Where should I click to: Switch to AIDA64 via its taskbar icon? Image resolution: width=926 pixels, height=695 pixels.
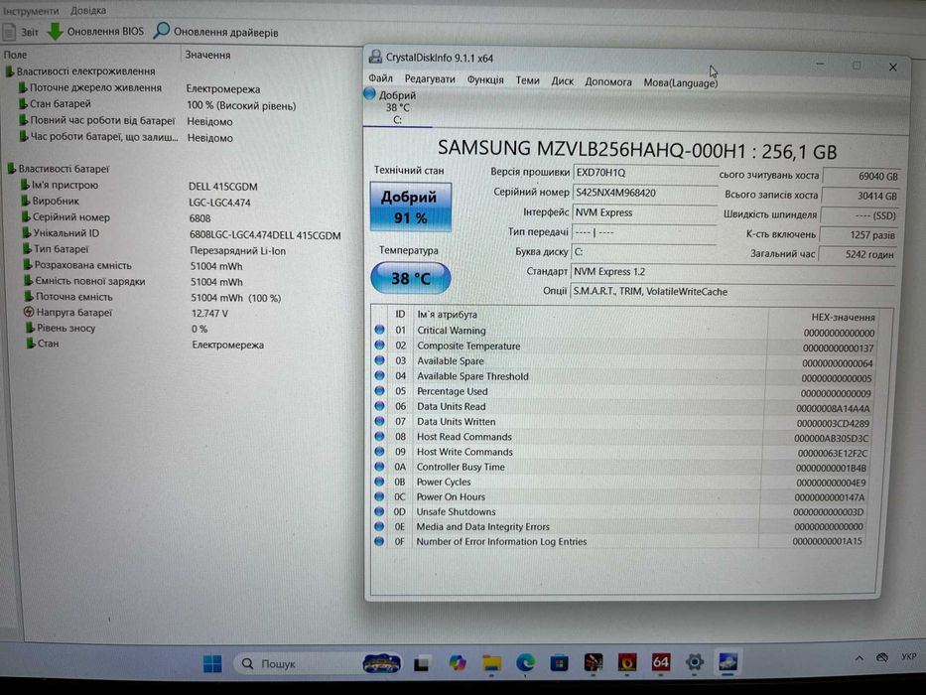tap(660, 662)
